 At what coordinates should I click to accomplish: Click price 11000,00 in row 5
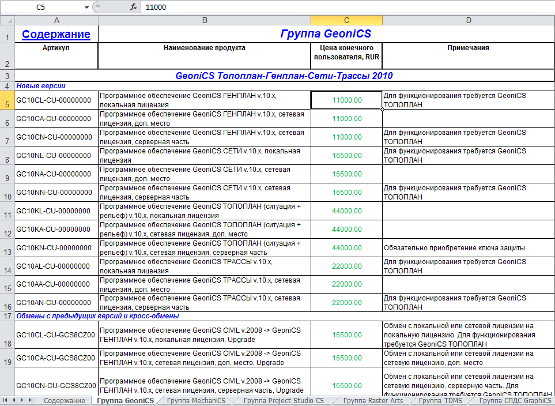(x=346, y=100)
